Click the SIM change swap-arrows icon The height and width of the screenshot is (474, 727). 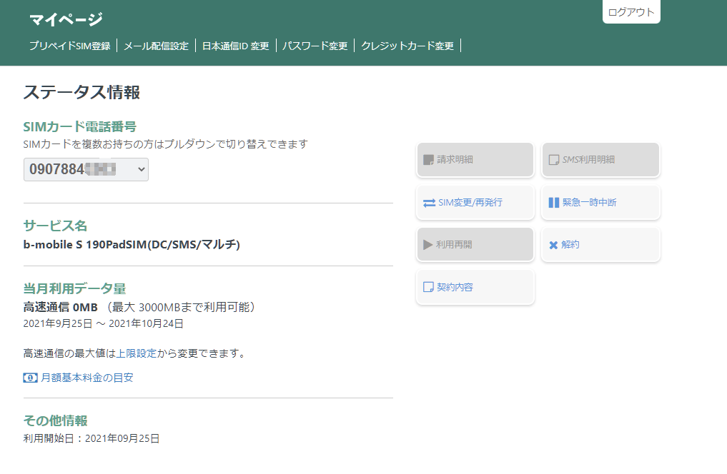point(429,203)
